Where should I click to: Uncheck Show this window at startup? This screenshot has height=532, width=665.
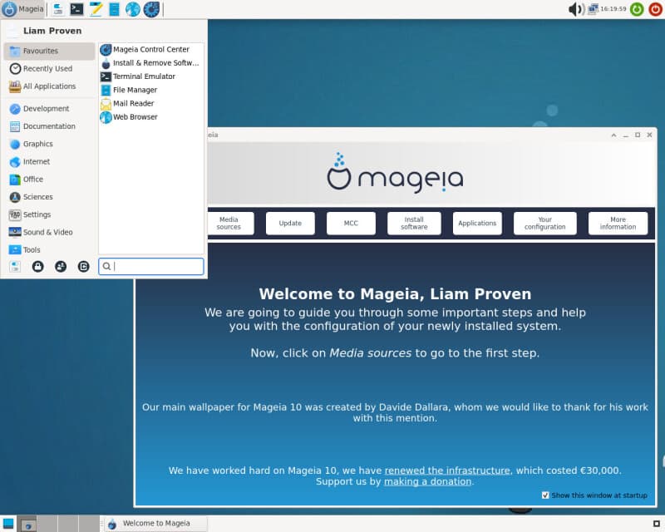(x=545, y=495)
